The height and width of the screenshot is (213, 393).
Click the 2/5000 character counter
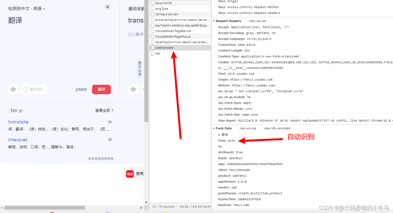[x=81, y=89]
